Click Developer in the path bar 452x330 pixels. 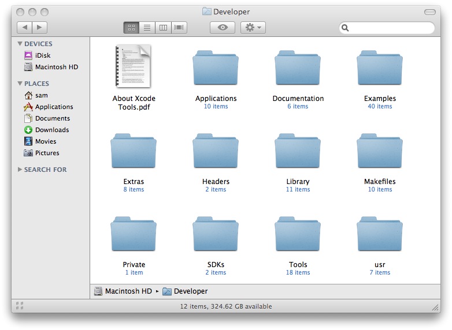click(x=185, y=291)
